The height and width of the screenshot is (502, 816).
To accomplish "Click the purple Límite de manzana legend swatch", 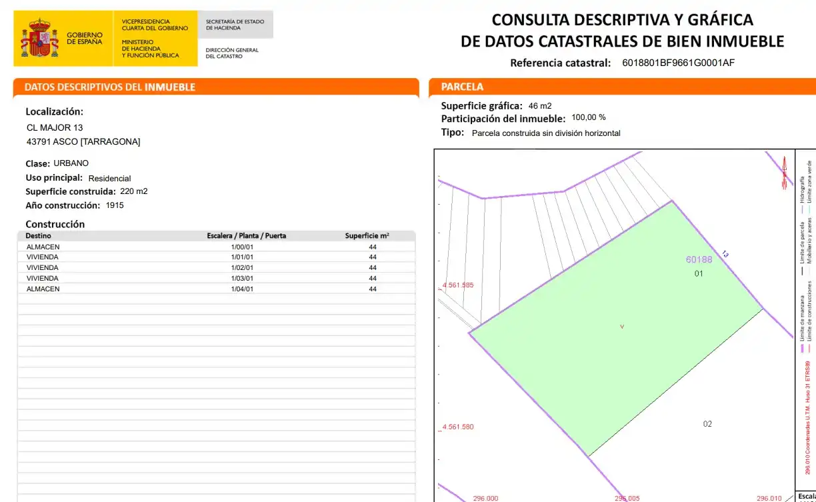I will coord(802,348).
